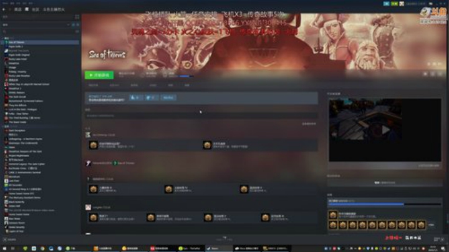Screen dimensions: 449x252
Task: Open the Steam taskbar button
Action: tap(219, 248)
